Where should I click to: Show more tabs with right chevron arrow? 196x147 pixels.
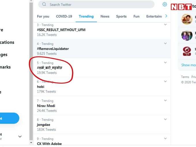point(166,16)
